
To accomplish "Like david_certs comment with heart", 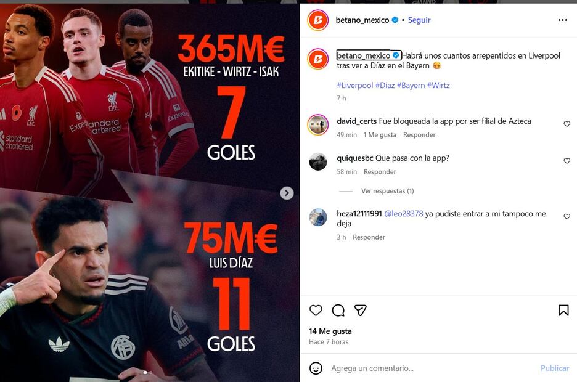I will [x=567, y=124].
